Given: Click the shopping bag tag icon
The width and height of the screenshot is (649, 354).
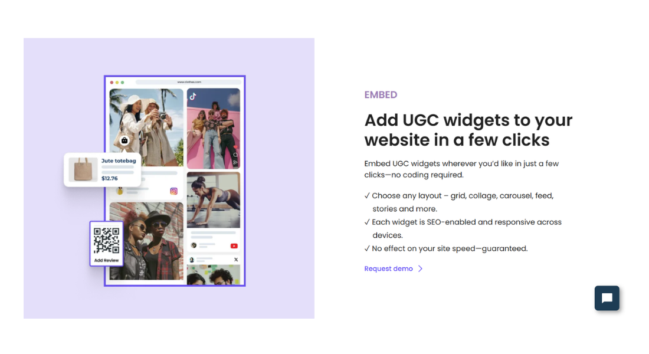Looking at the screenshot, I should tap(124, 140).
